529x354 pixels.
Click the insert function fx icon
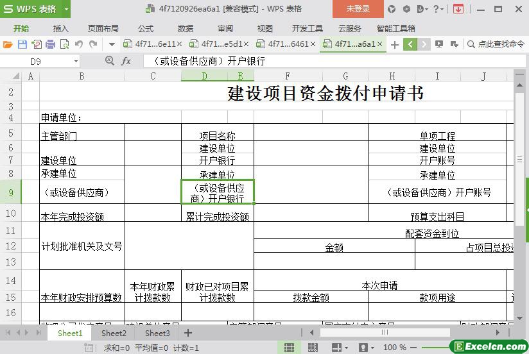pyautogui.click(x=126, y=61)
